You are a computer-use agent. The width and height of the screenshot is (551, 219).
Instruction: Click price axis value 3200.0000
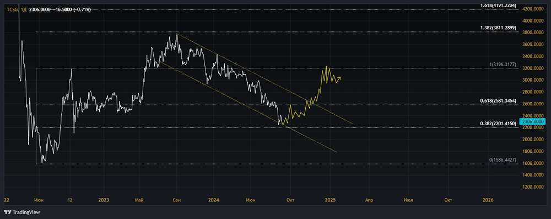(533, 68)
